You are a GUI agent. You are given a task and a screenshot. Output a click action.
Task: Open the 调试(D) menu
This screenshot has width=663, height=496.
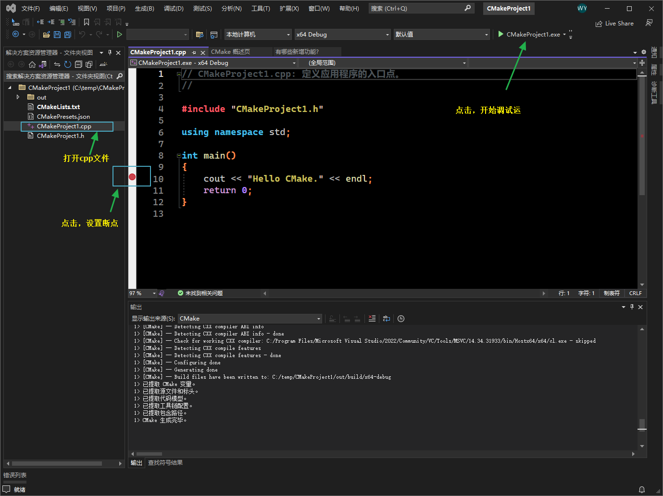[174, 8]
